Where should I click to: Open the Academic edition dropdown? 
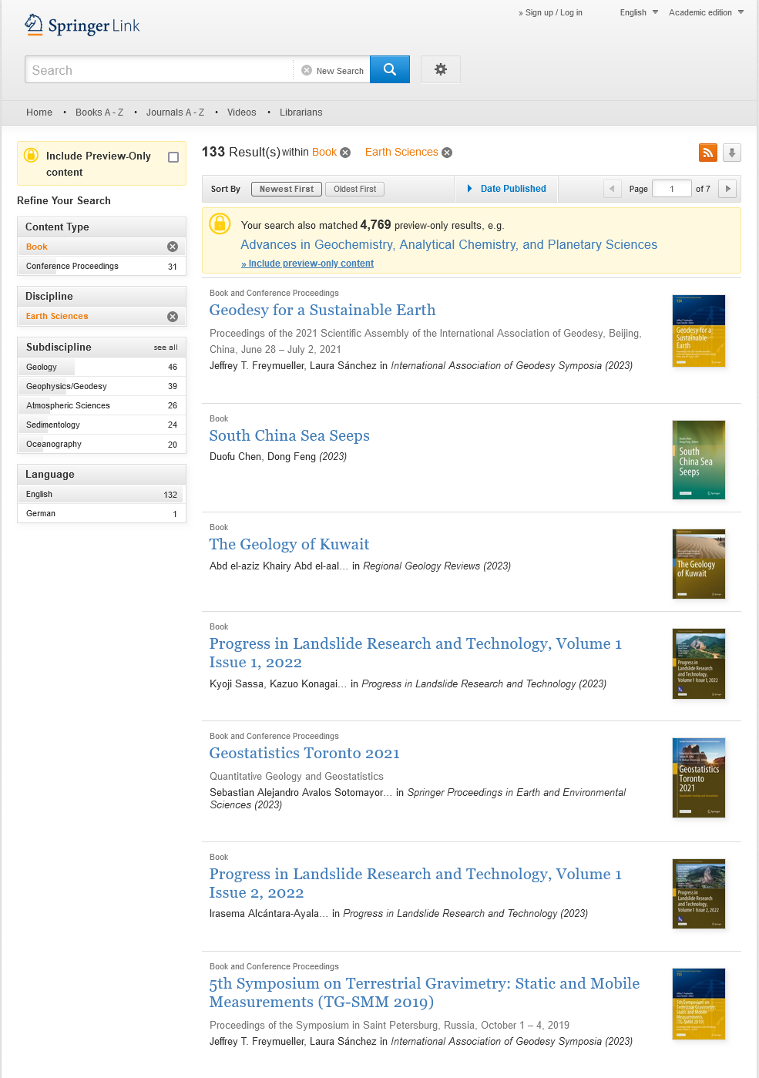pyautogui.click(x=705, y=12)
